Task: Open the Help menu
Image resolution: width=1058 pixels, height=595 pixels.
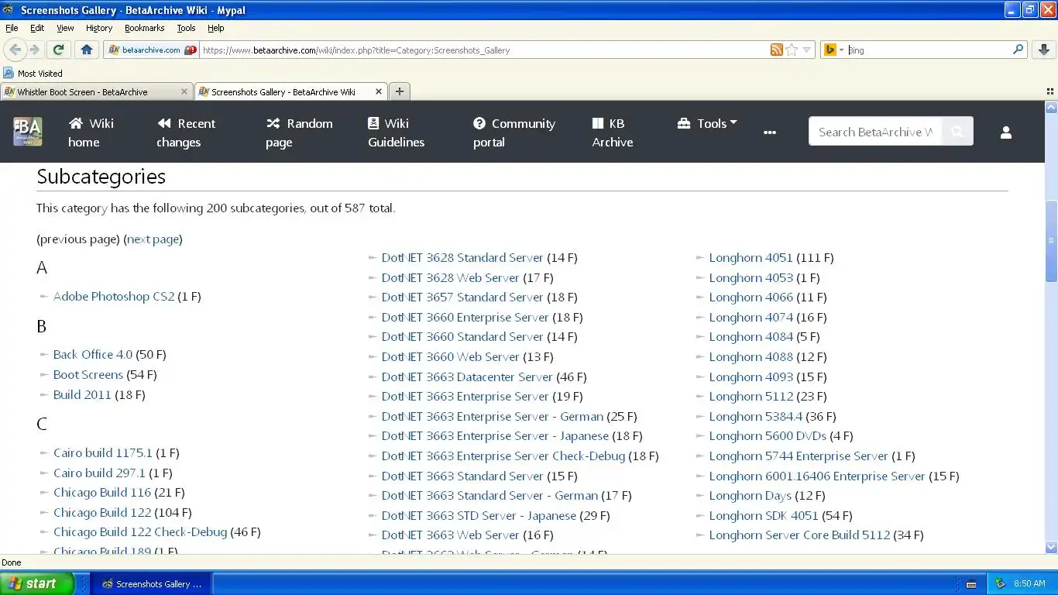Action: (x=216, y=28)
